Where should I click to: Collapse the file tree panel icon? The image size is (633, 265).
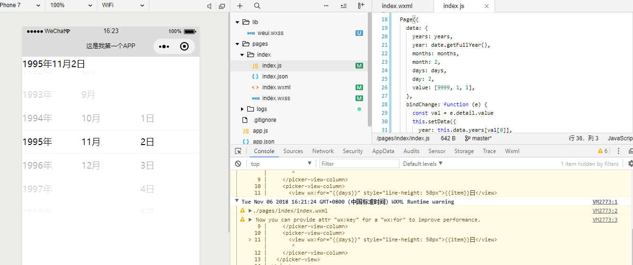click(361, 6)
